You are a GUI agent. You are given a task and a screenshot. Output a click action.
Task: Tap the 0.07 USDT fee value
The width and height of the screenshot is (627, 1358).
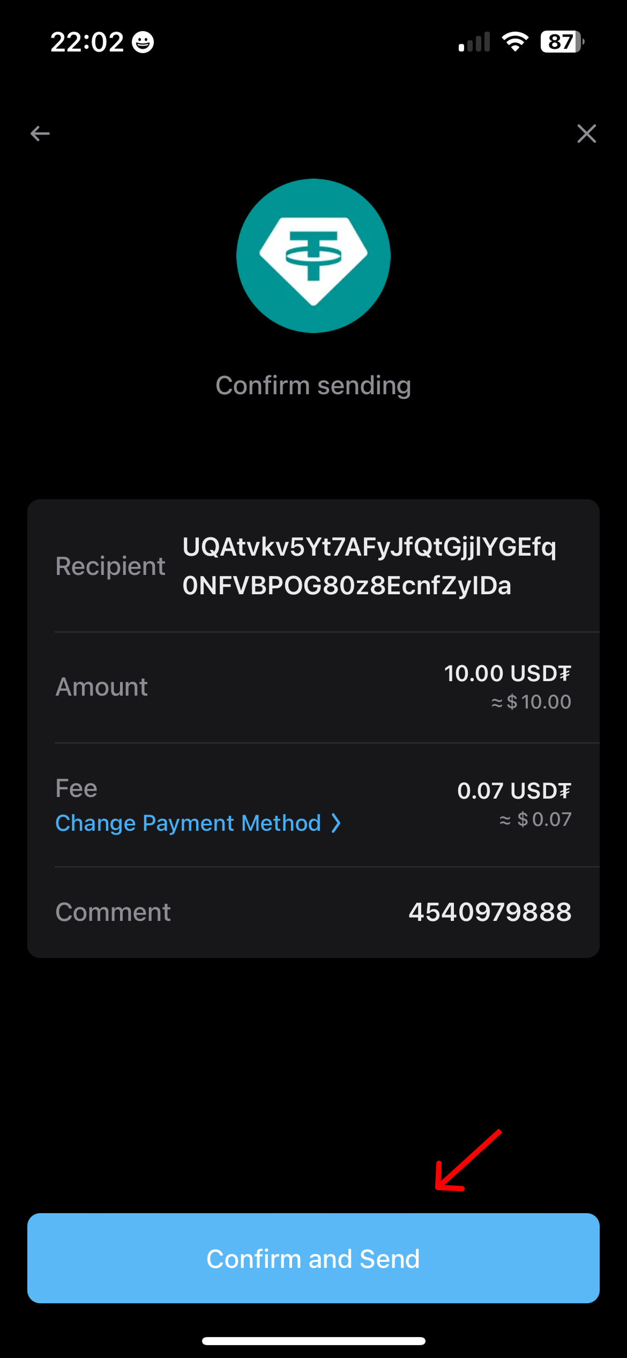[x=514, y=791]
